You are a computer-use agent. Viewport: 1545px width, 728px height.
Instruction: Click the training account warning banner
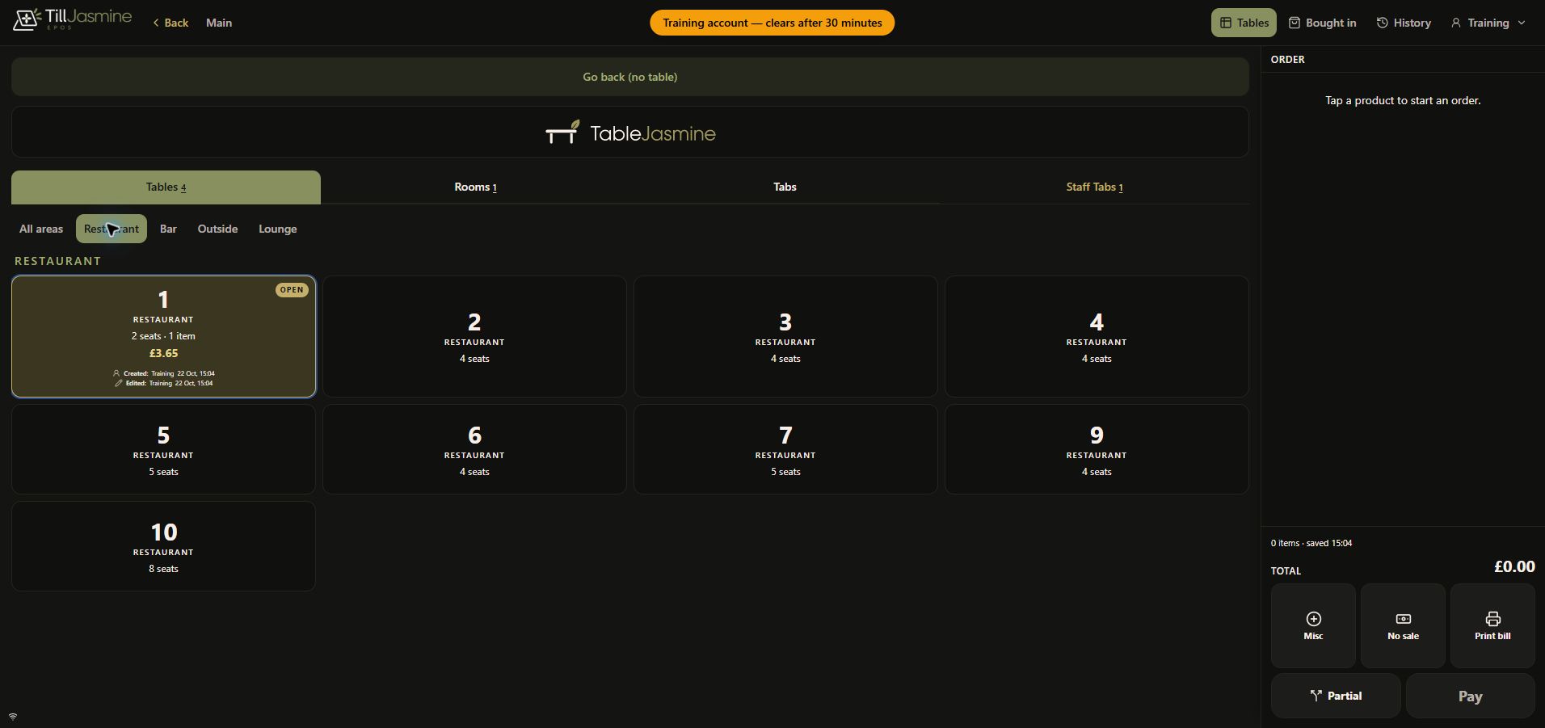click(x=772, y=23)
